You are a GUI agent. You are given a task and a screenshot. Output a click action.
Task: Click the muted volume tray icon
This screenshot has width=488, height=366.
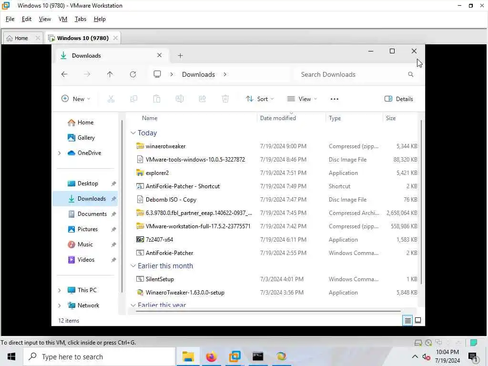(426, 357)
